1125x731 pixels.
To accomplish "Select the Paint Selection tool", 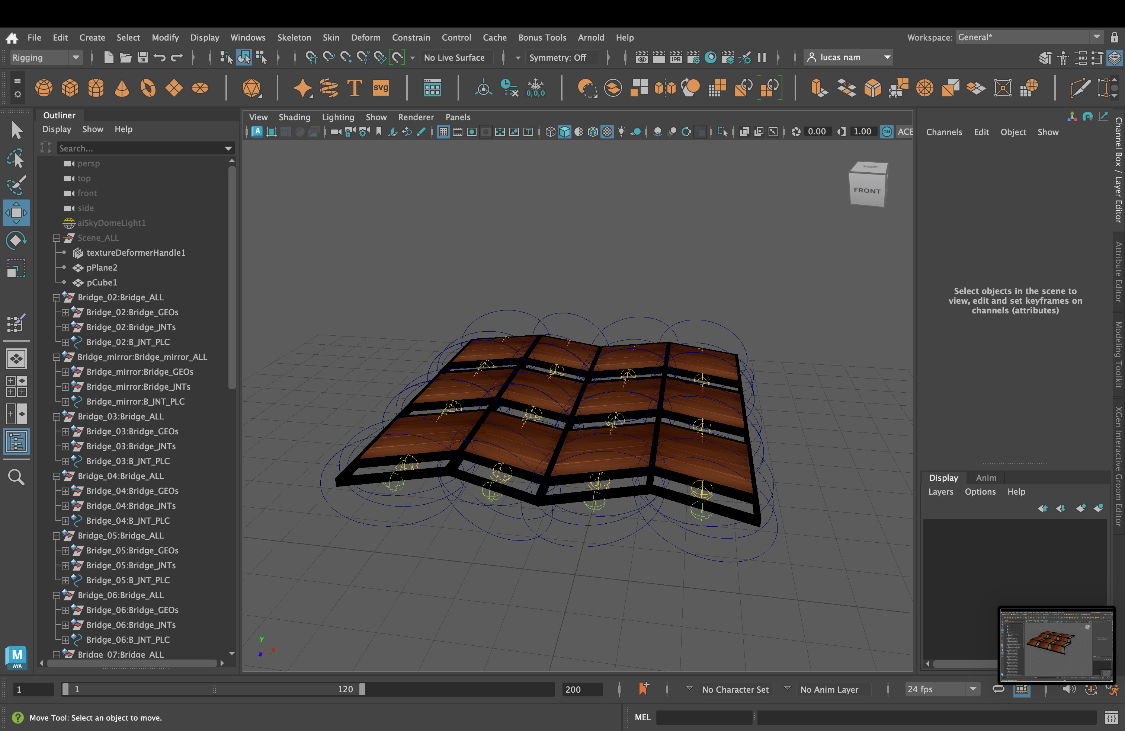I will point(16,185).
